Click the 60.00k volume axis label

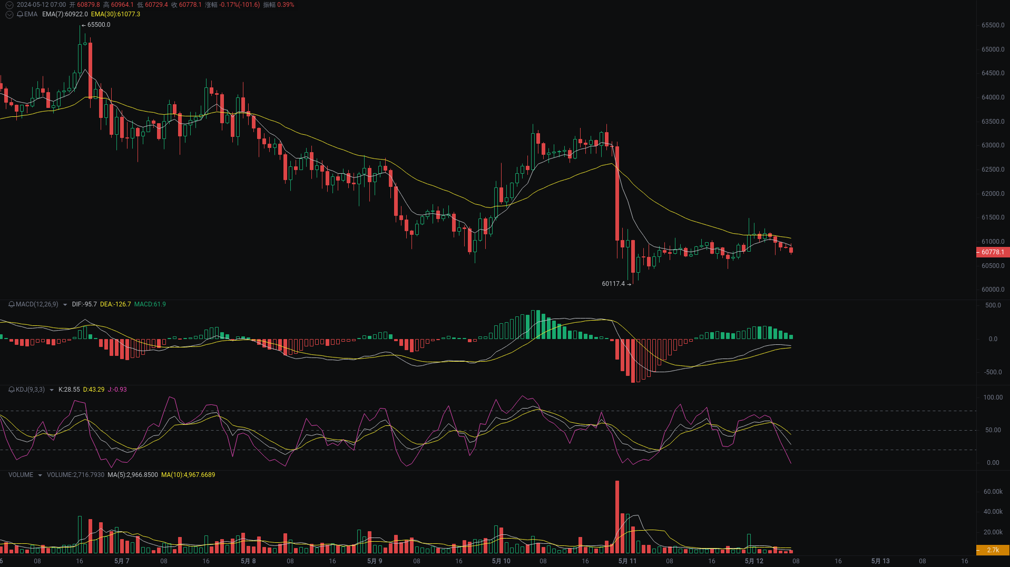tap(993, 492)
